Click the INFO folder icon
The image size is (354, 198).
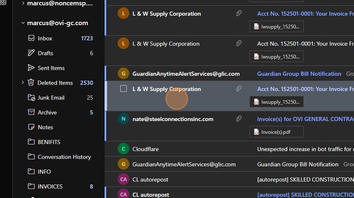coord(31,171)
